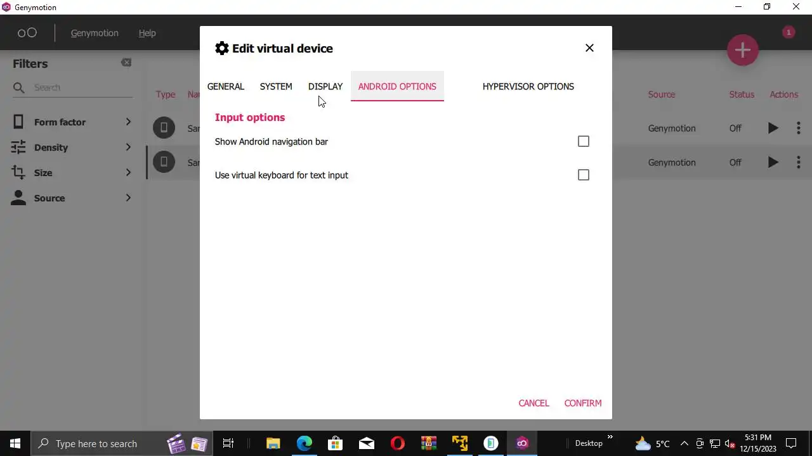Show hidden system tray icons

[684, 443]
